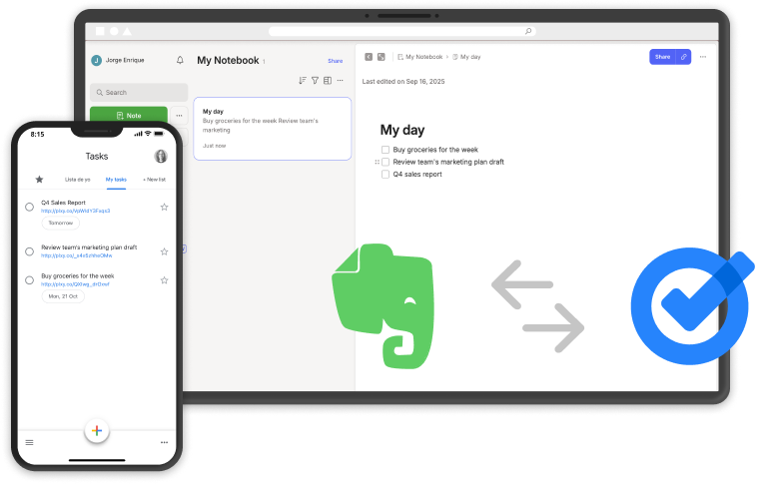Open the note's more actions menu
Viewport: 768px width, 484px height.
click(x=703, y=57)
